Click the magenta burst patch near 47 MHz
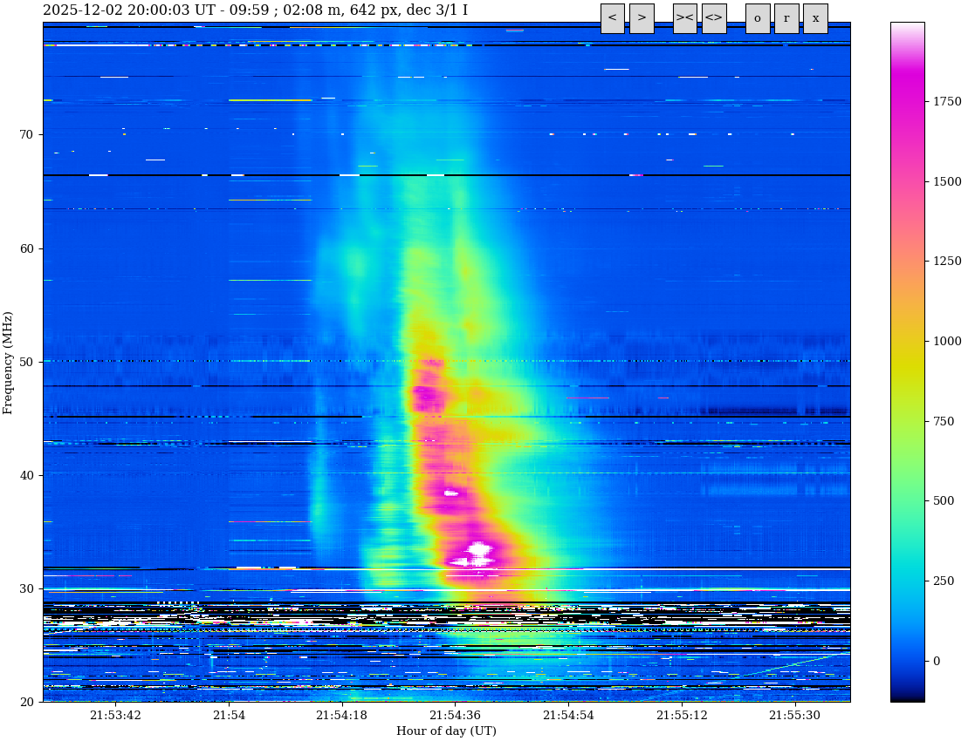 coord(428,397)
